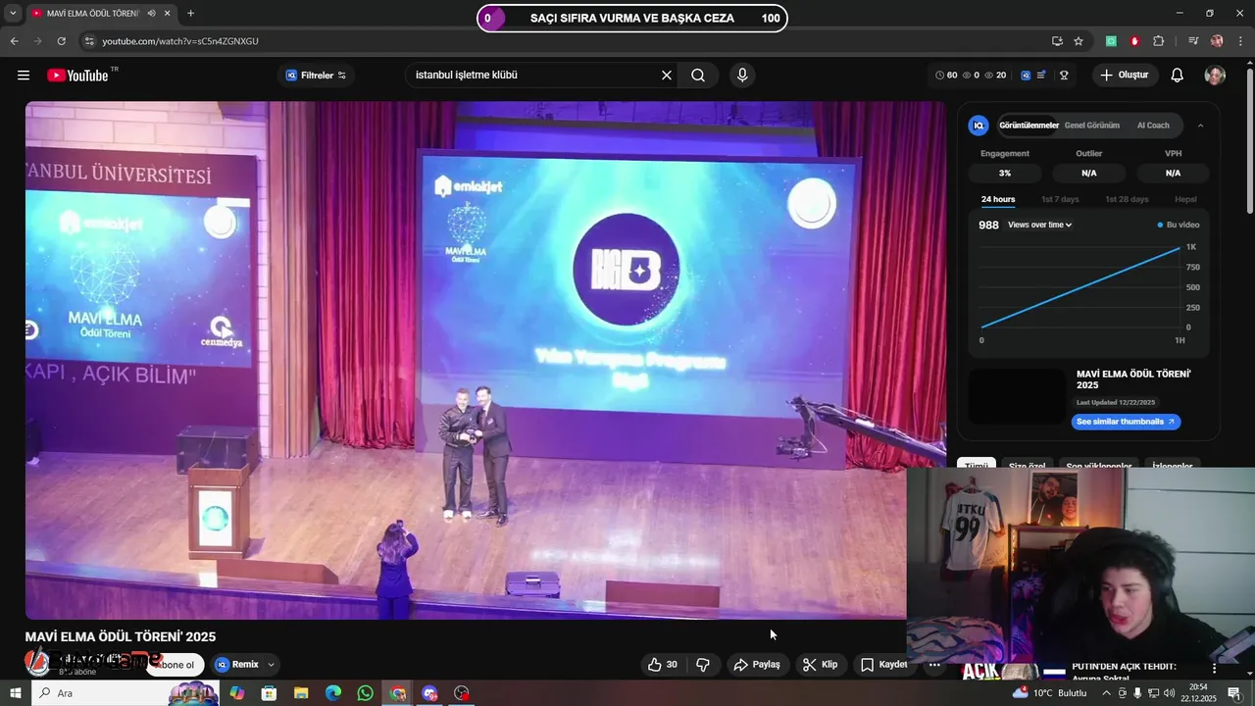Mute the tab via speaker icon
This screenshot has height=706, width=1255.
[x=151, y=14]
